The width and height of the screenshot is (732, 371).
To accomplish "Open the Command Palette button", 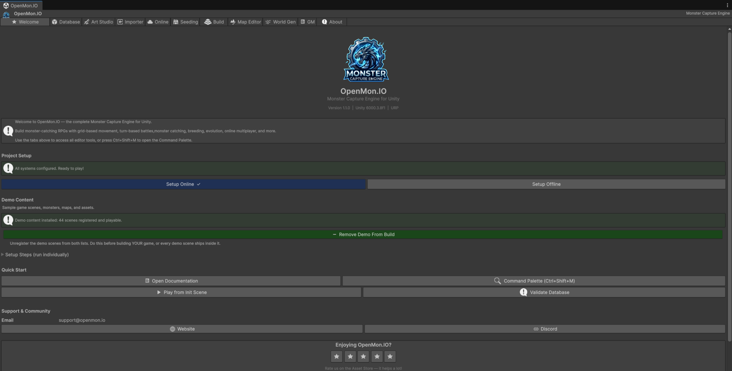I will pos(534,281).
